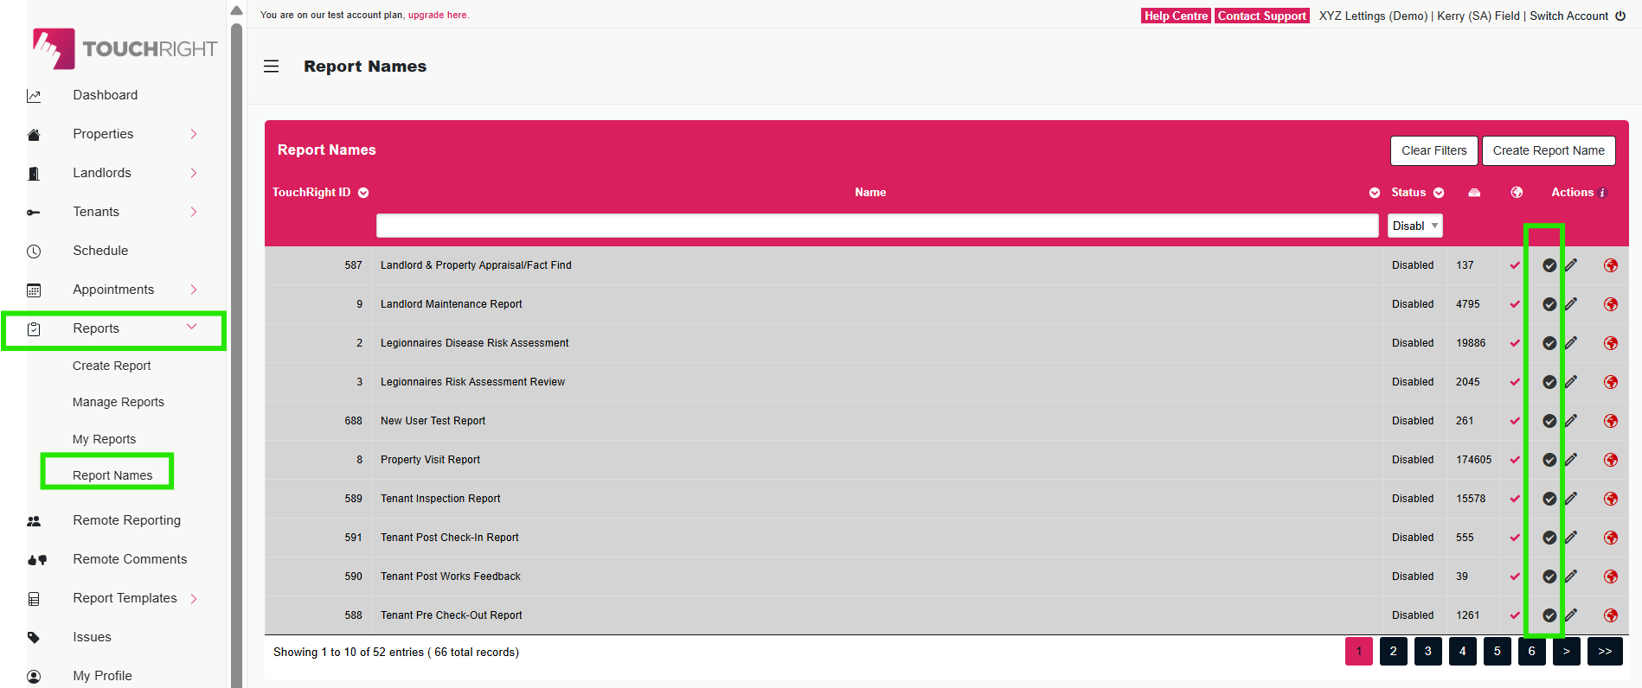Toggle enable circle-check for Tenant Post Works Feedback
Screen dimensions: 1642x688
click(1549, 577)
